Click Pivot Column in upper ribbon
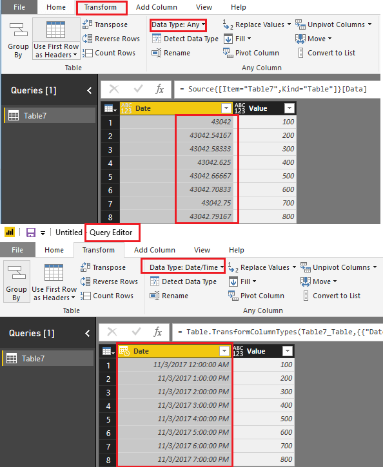 click(251, 53)
